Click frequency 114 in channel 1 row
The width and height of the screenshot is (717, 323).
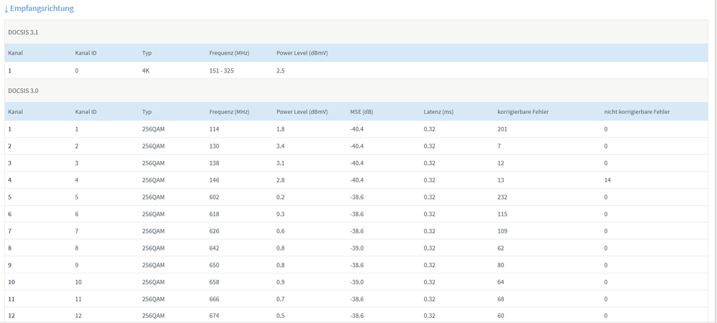pos(215,129)
